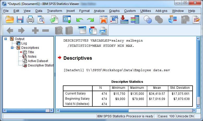Select the Notes item in outline

click(x=32, y=57)
